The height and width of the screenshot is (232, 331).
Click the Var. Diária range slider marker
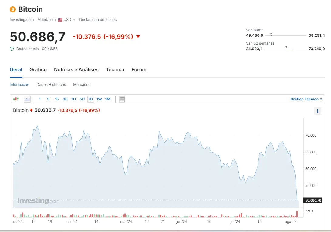point(271,34)
